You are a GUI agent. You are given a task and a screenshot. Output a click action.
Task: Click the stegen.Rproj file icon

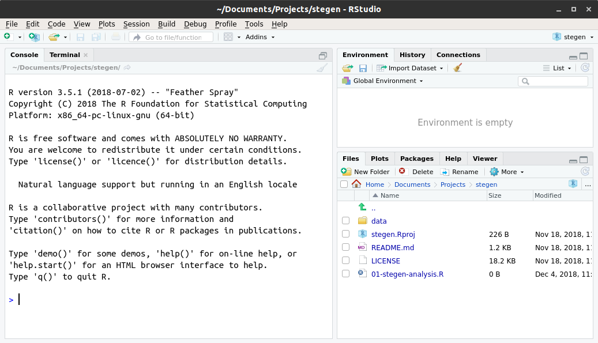(362, 234)
